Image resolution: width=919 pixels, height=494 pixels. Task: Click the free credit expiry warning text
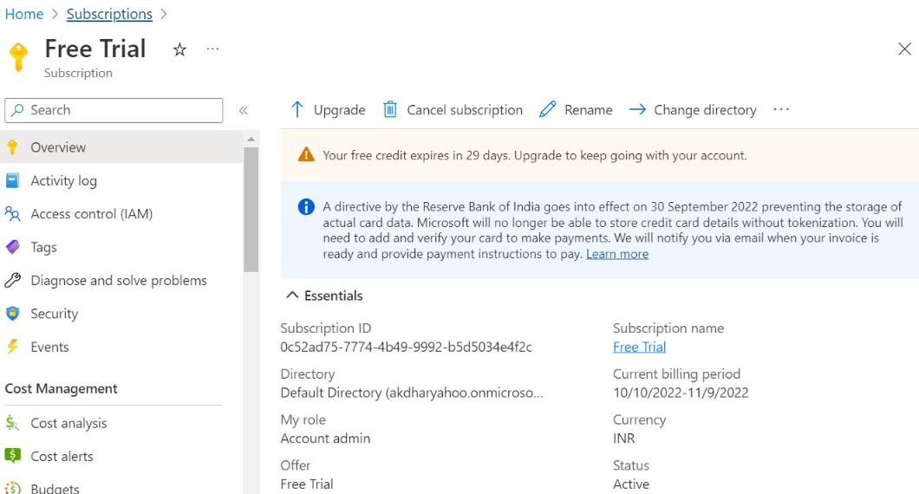pyautogui.click(x=535, y=155)
